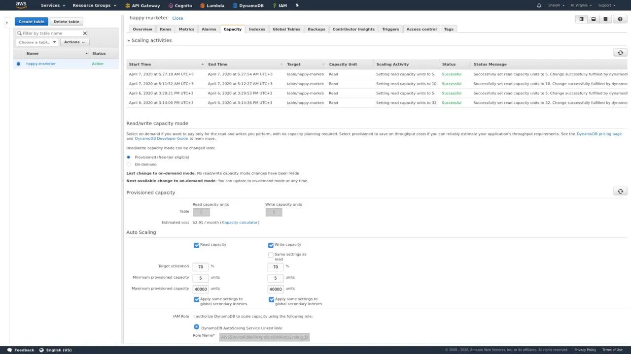Open the DynamoDB pricing page link
631x354 pixels.
click(x=599, y=134)
